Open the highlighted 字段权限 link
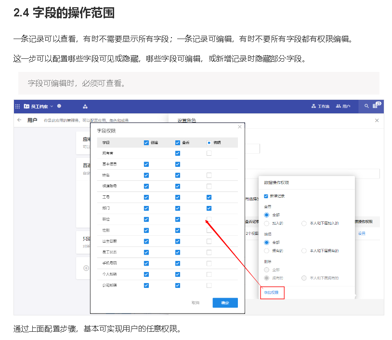Screen dimensions: 392x340 271,293
